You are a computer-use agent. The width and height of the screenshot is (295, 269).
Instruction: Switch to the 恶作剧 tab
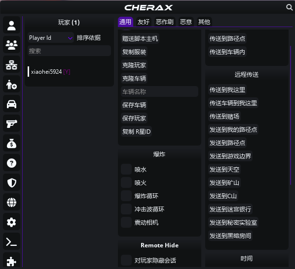click(164, 22)
